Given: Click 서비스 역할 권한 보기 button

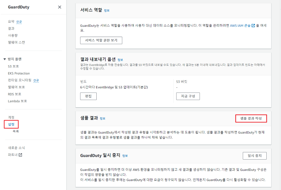Looking at the screenshot, I should pos(101,41).
